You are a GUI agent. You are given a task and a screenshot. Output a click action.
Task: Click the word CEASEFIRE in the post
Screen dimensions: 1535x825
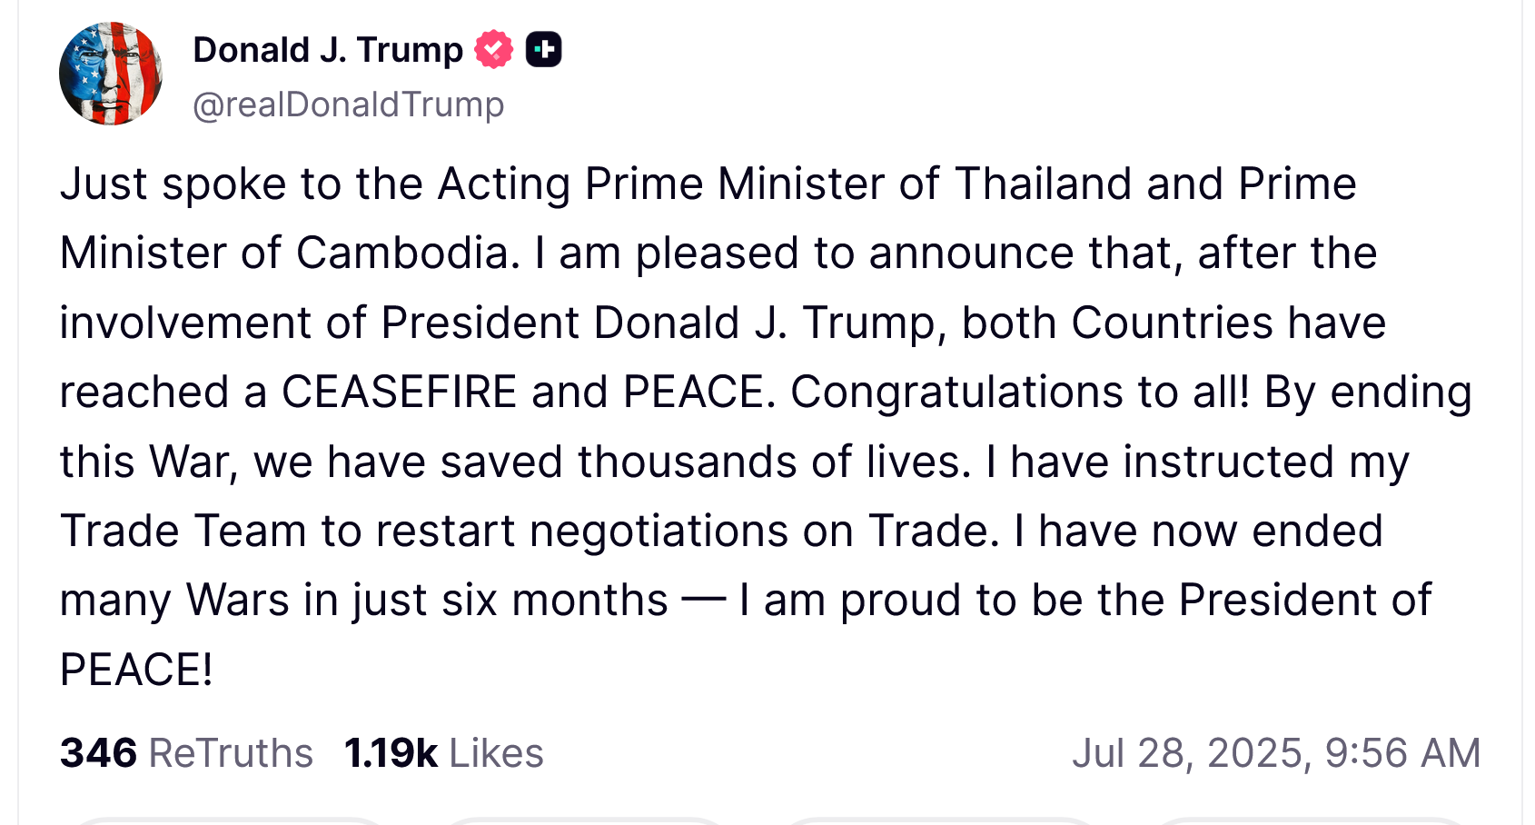(x=400, y=393)
